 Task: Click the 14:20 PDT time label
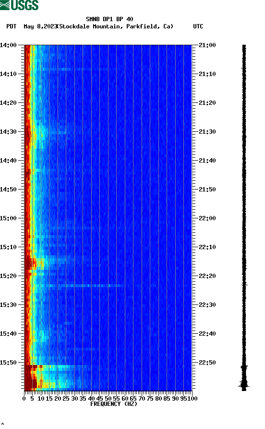pyautogui.click(x=8, y=102)
